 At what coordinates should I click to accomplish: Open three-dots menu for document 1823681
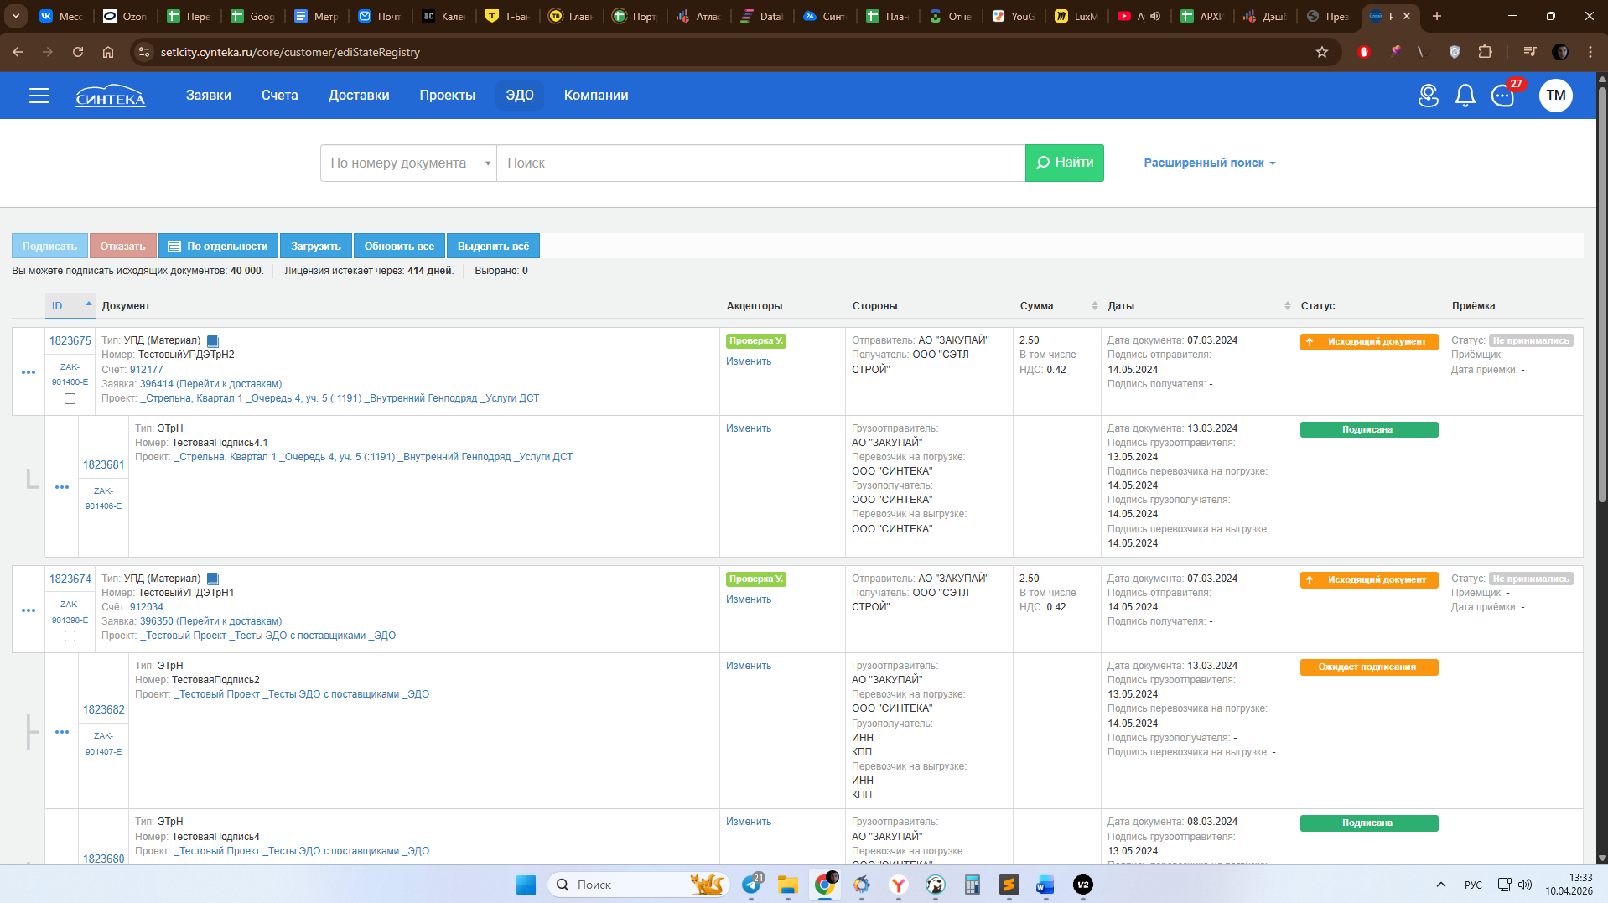[x=62, y=487]
